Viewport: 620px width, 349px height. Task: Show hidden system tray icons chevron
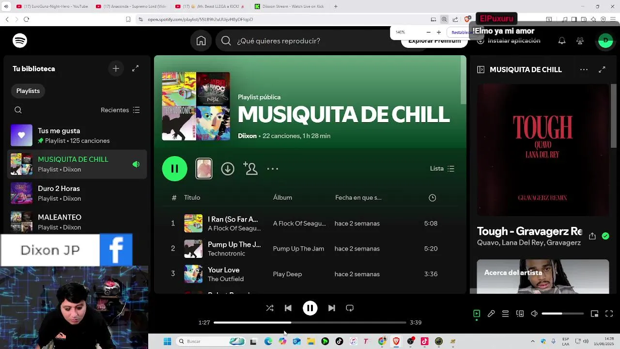533,341
